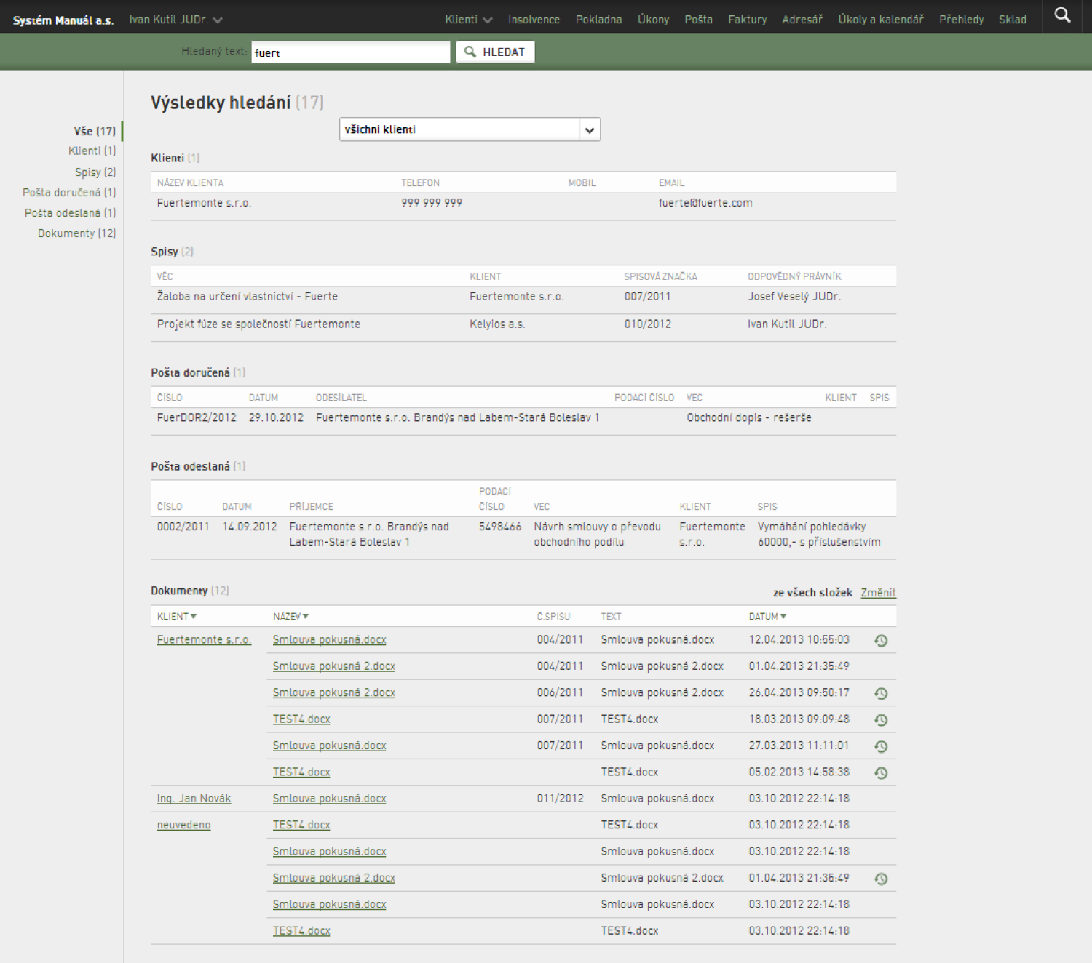This screenshot has height=963, width=1092.
Task: Open the search magnifier icon in top bar
Action: 1062,15
